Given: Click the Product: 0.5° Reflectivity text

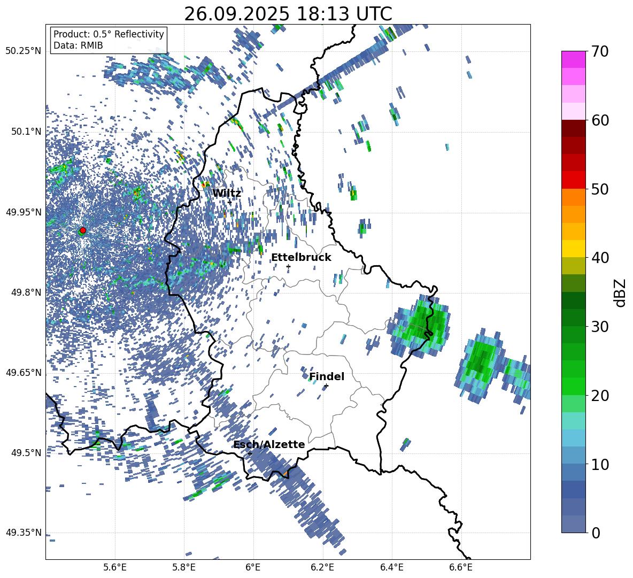Looking at the screenshot, I should [109, 34].
